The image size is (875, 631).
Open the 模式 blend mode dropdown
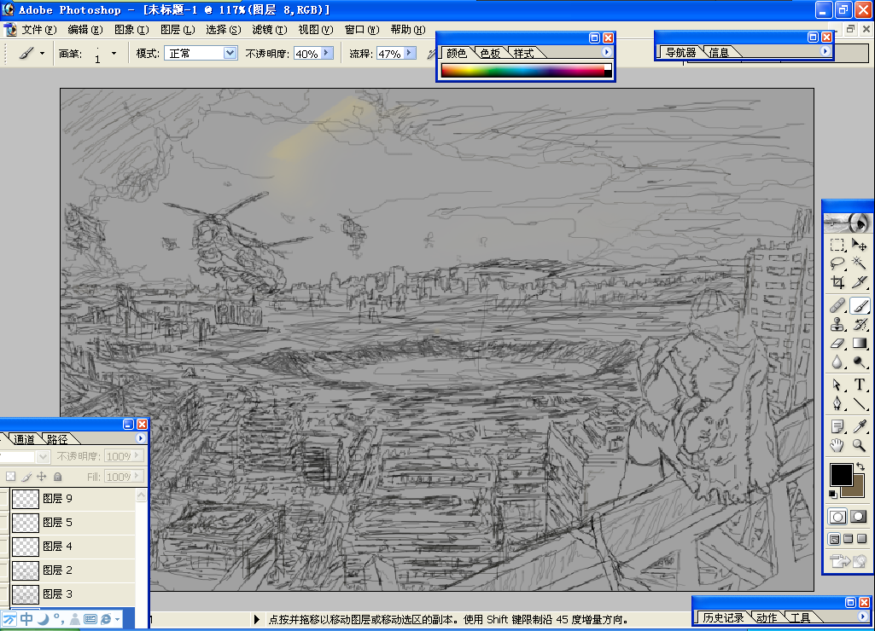tap(230, 53)
